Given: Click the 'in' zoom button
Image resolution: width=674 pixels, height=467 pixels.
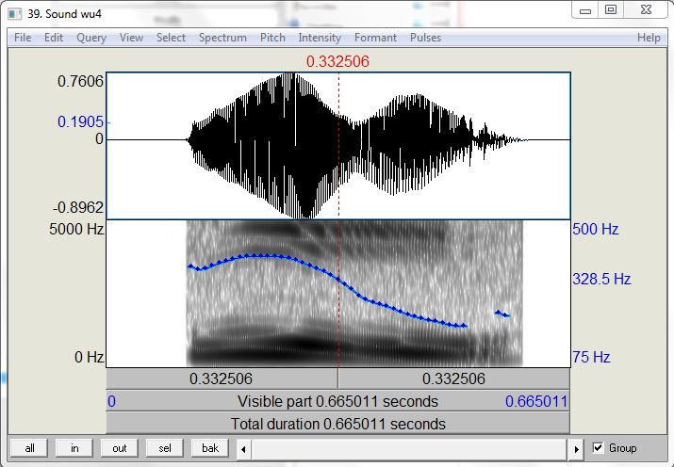Looking at the screenshot, I should pyautogui.click(x=74, y=448).
